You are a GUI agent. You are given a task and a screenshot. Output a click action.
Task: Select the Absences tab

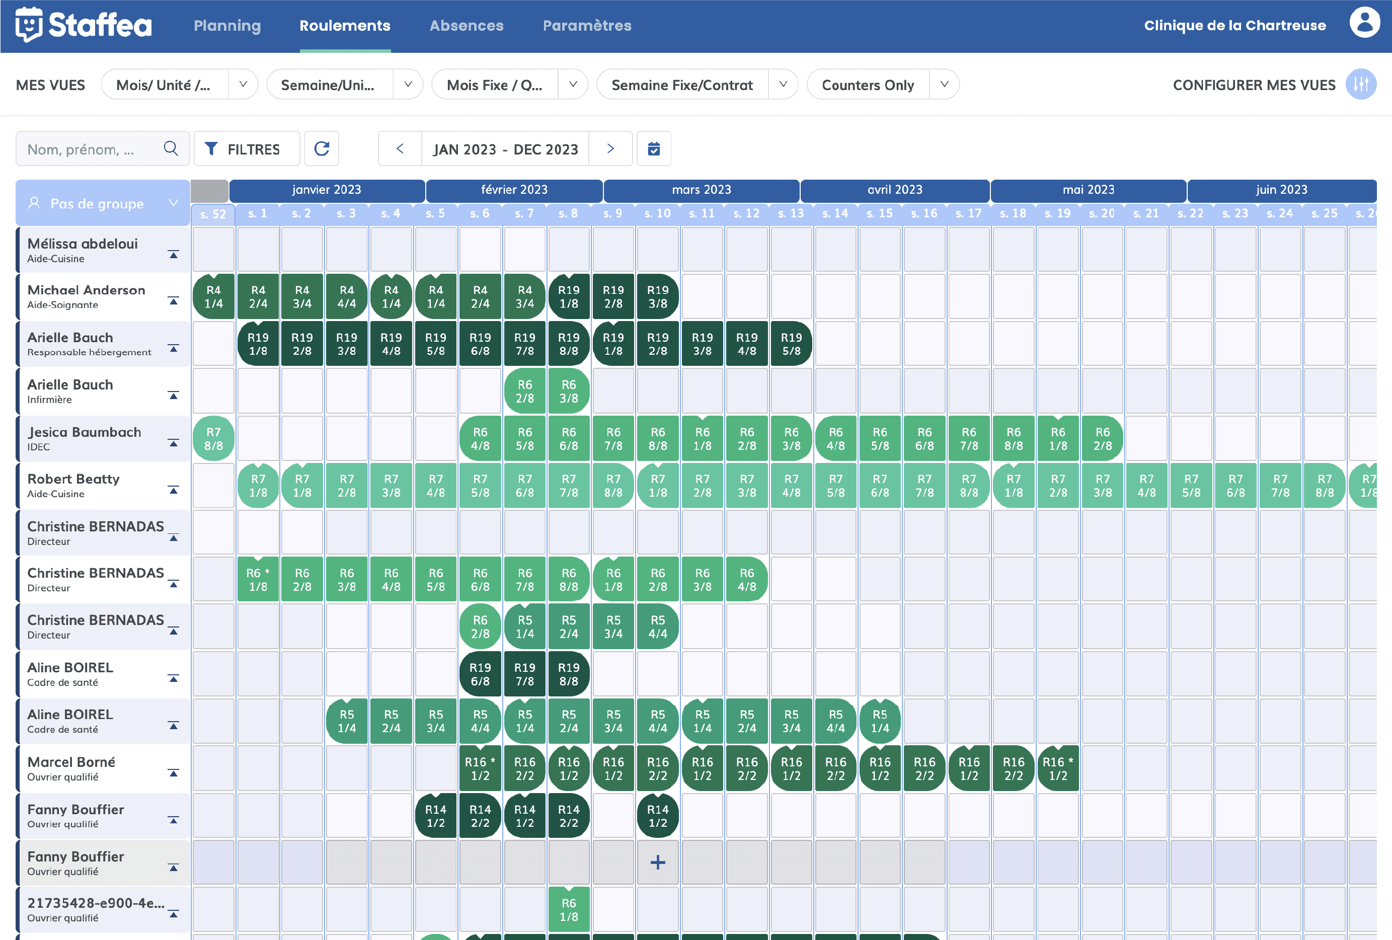[463, 24]
